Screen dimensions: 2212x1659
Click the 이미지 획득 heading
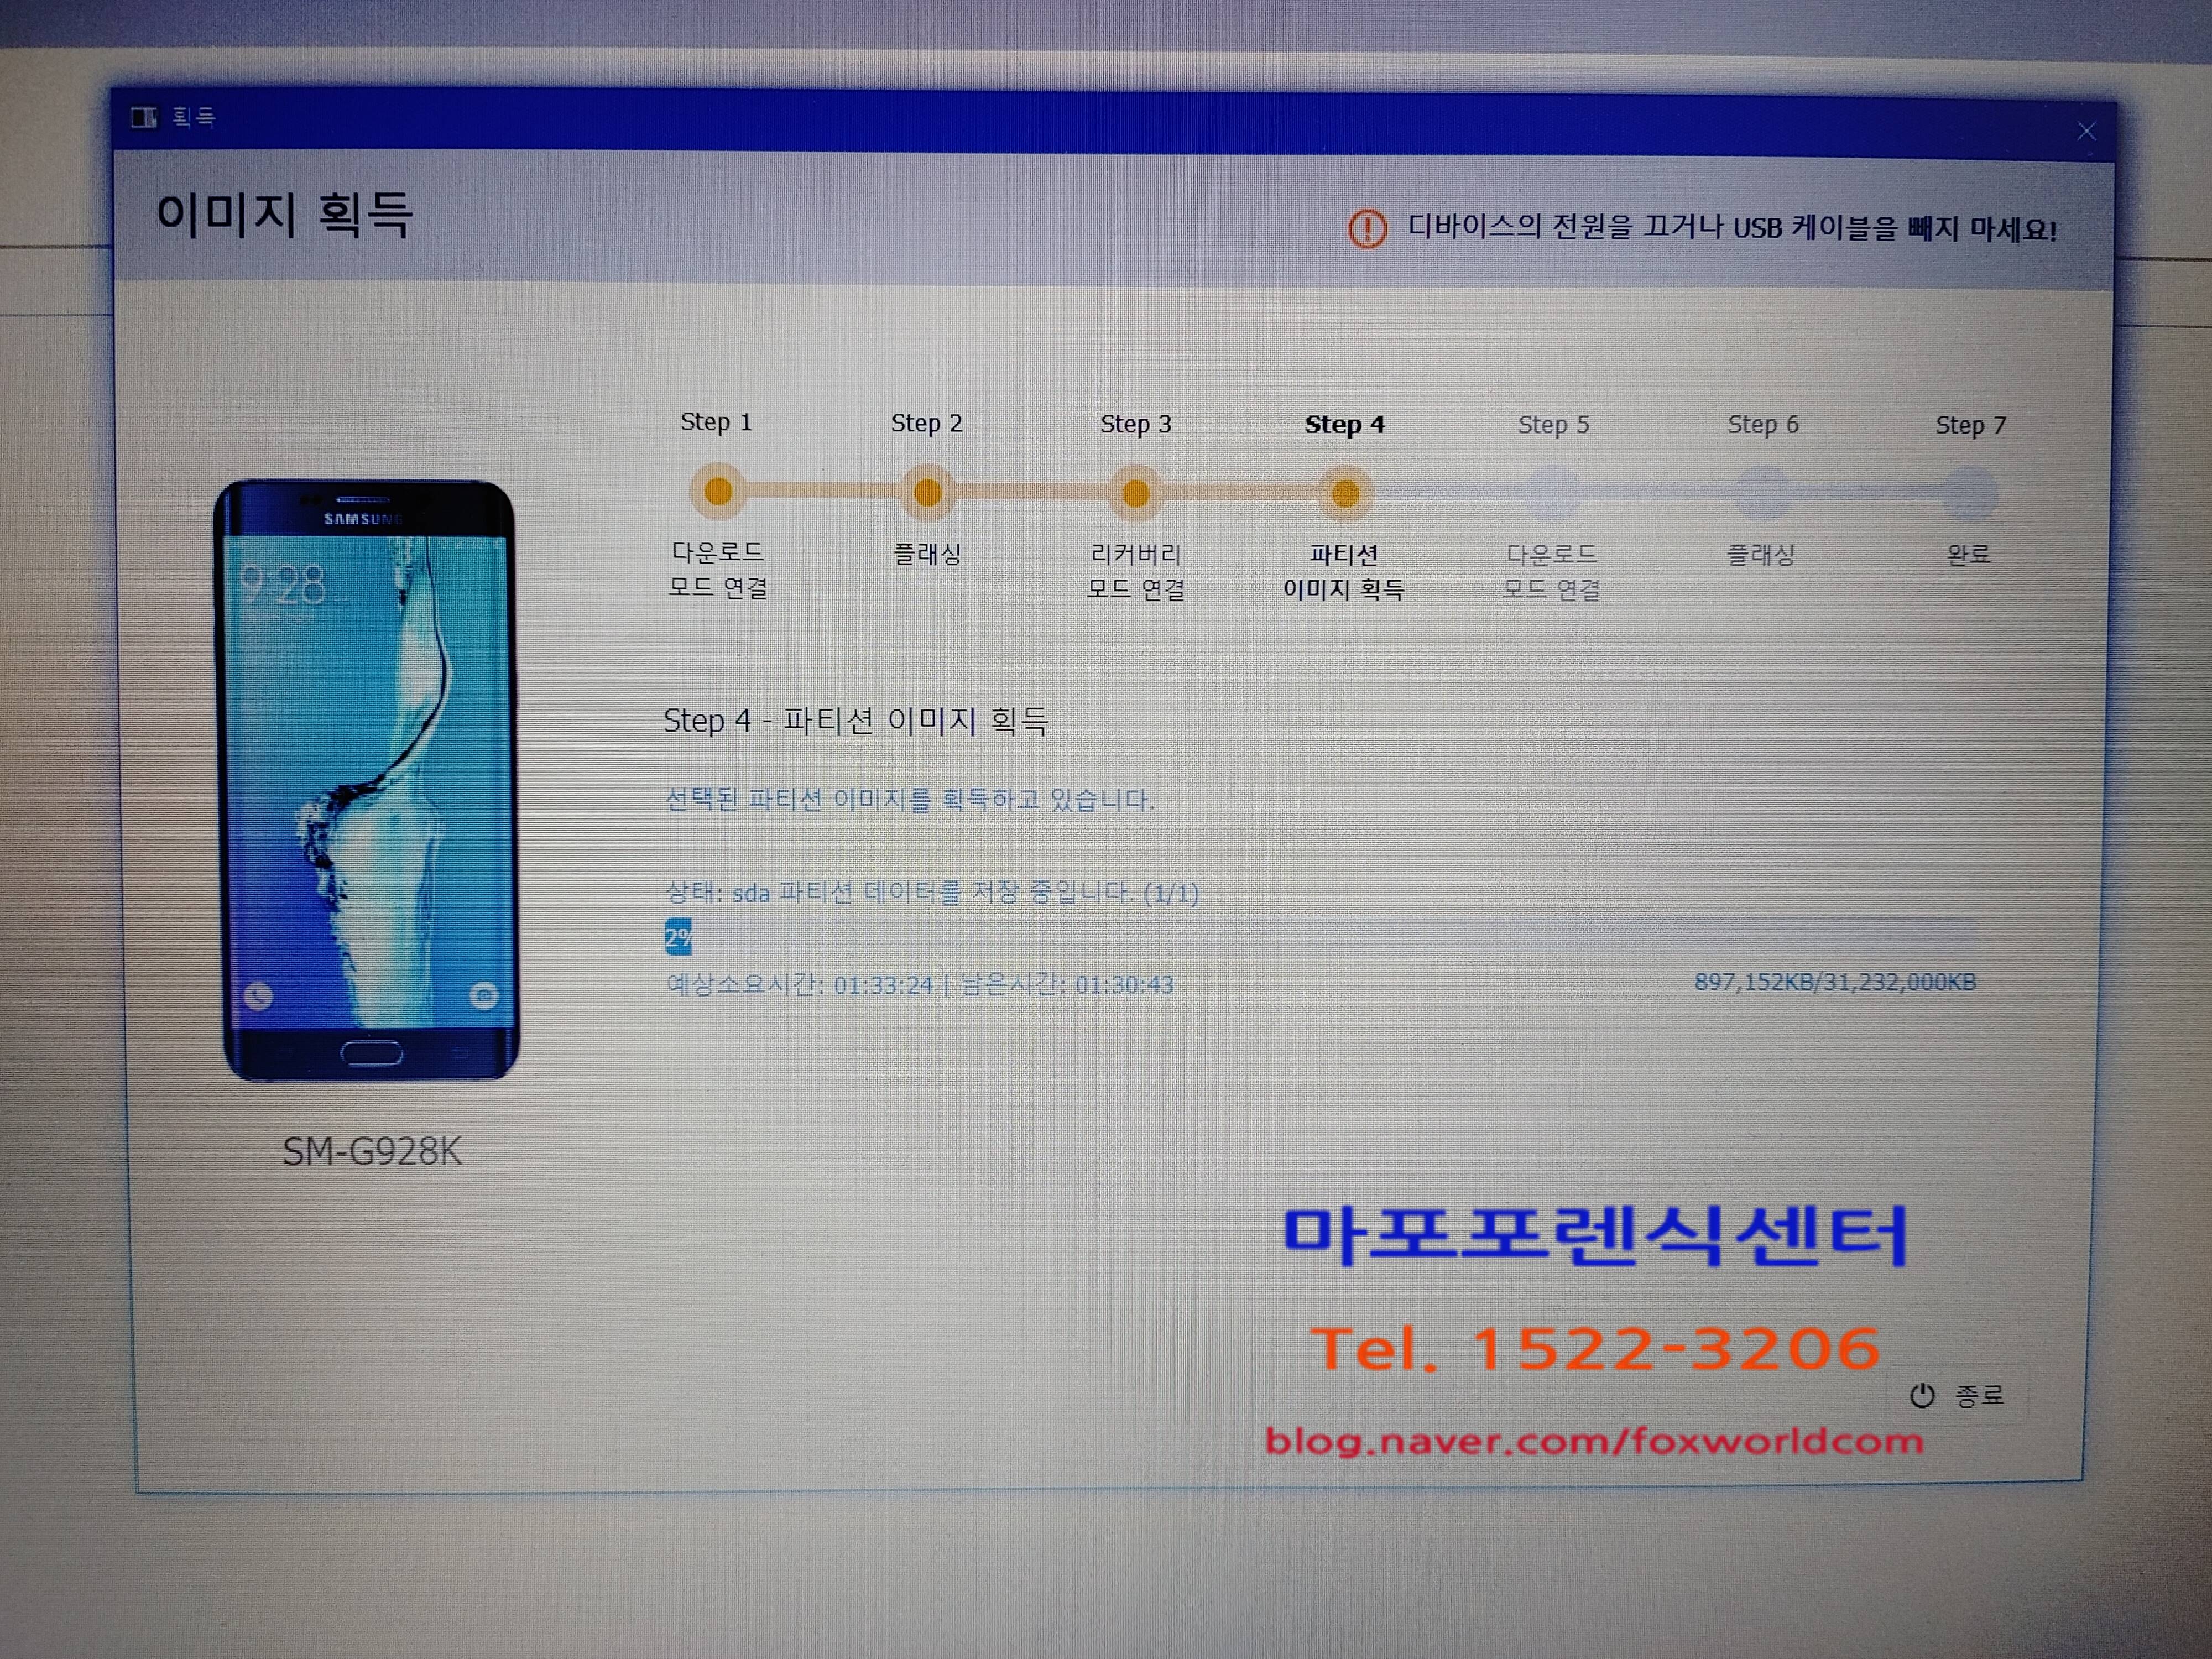(284, 215)
